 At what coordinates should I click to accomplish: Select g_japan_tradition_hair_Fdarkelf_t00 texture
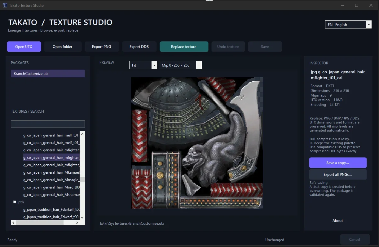point(51,210)
